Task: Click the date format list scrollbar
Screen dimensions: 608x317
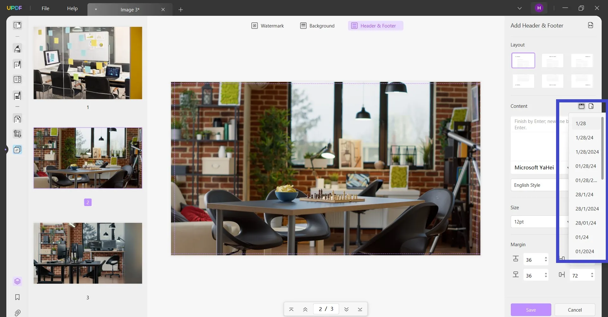Action: 602,149
